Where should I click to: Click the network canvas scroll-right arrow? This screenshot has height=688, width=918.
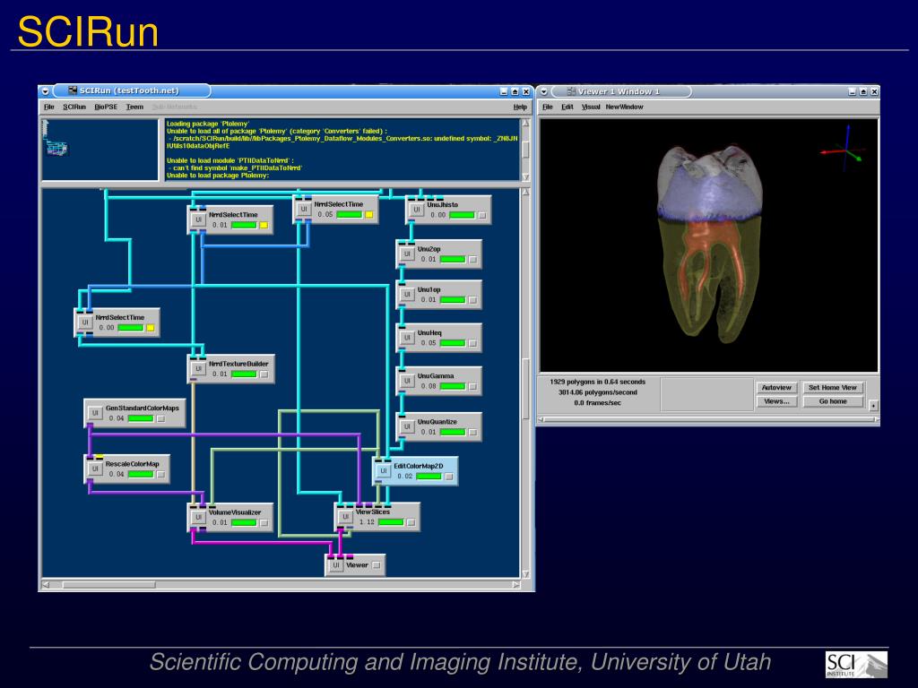(x=515, y=584)
